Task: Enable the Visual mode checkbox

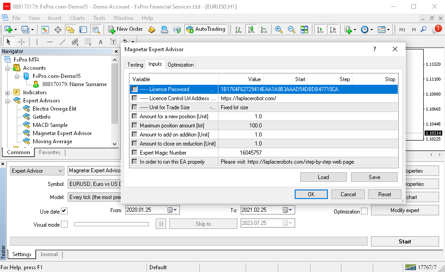Action: coord(64,224)
